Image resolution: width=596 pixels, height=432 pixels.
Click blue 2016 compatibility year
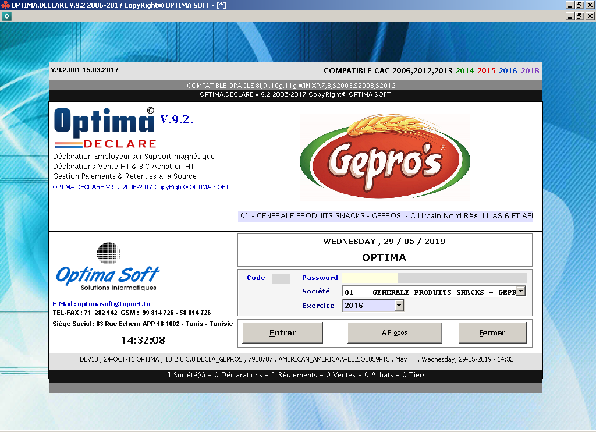click(508, 70)
